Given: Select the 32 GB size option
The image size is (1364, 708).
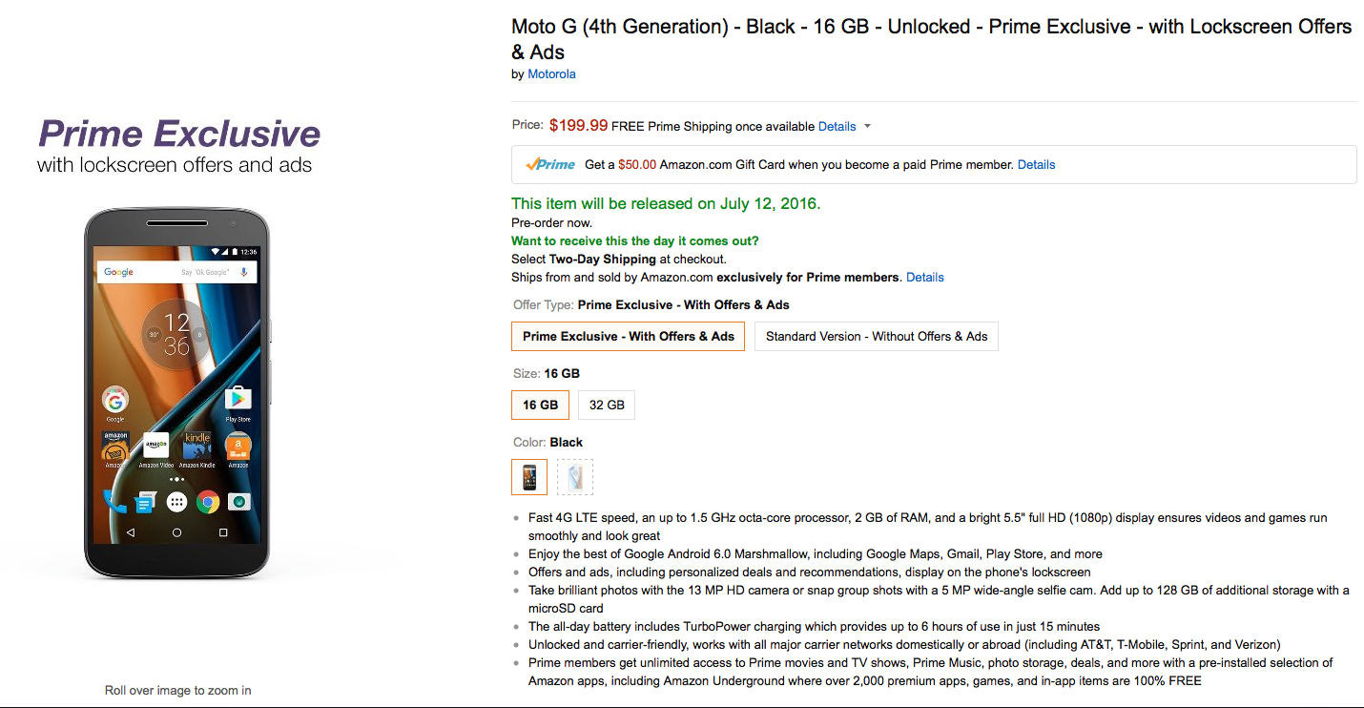Looking at the screenshot, I should pyautogui.click(x=607, y=405).
